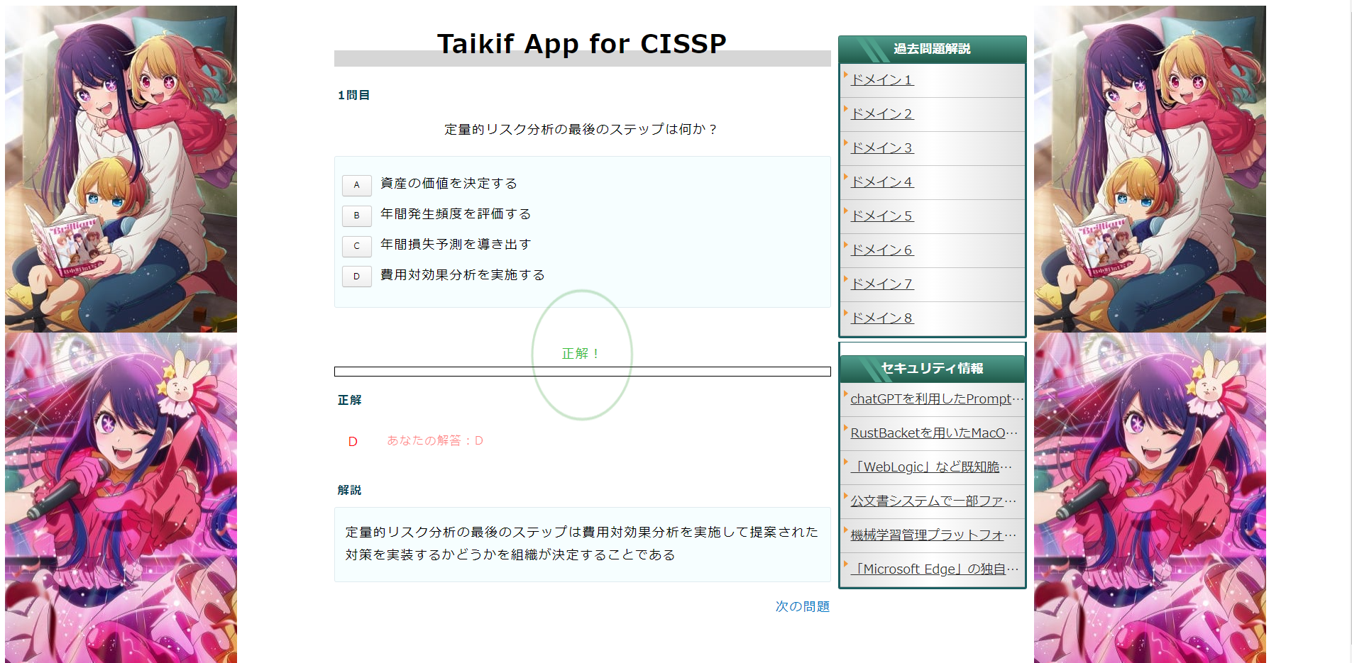This screenshot has width=1352, height=663.
Task: Click the horizontal progress bar below 正解!
Action: click(x=582, y=371)
